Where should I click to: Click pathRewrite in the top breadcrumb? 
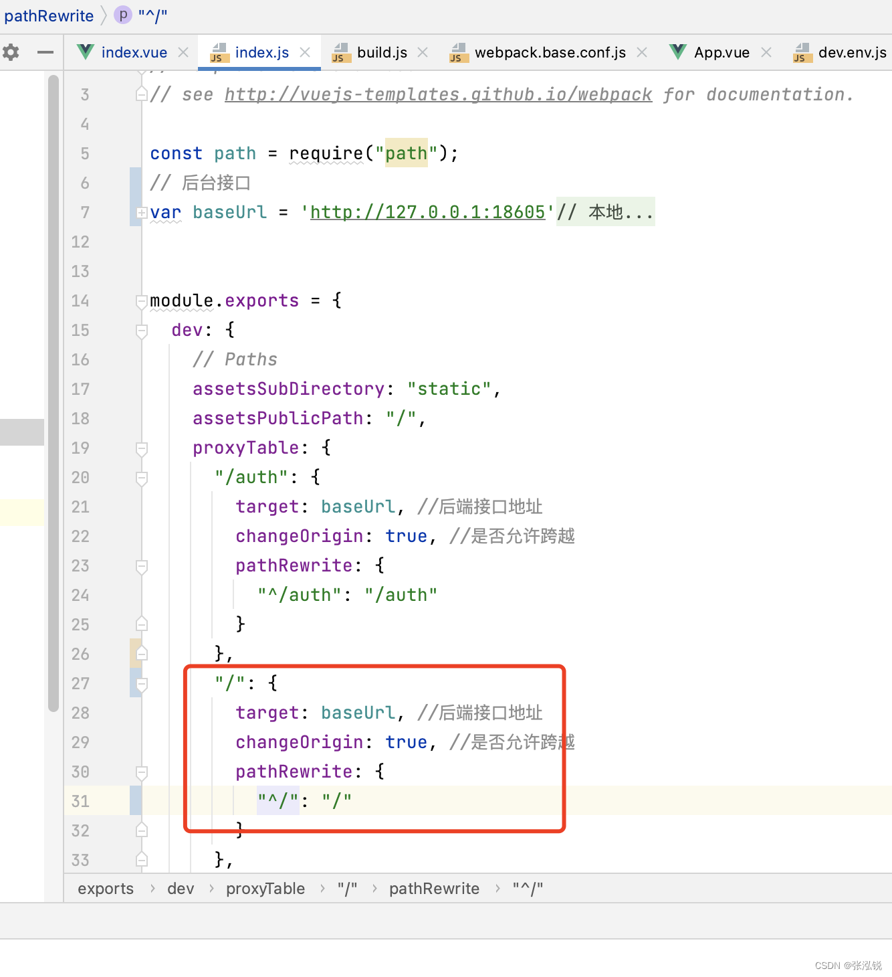point(49,15)
